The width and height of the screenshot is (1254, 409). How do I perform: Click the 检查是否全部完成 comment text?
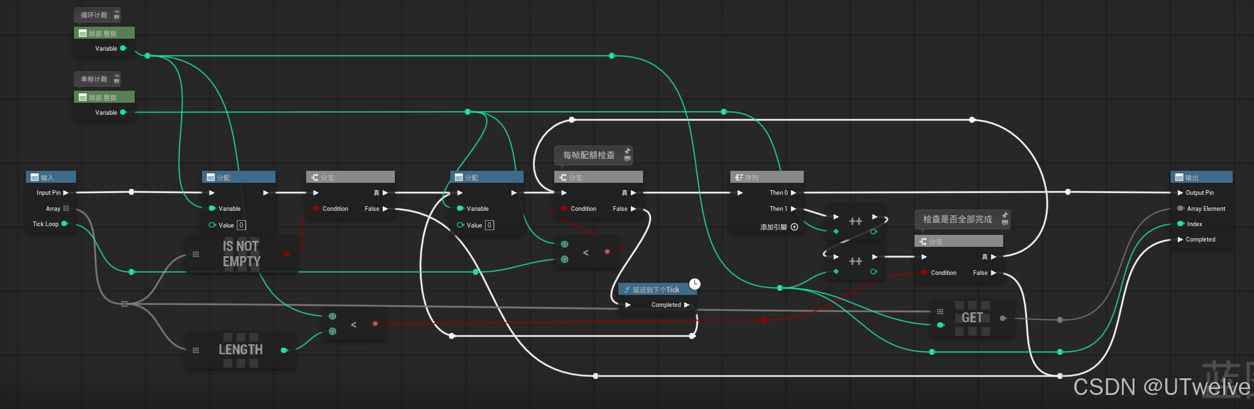point(957,219)
